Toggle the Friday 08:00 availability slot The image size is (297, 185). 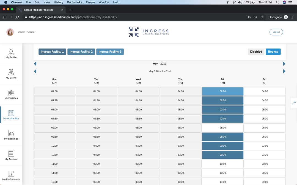[x=222, y=128]
